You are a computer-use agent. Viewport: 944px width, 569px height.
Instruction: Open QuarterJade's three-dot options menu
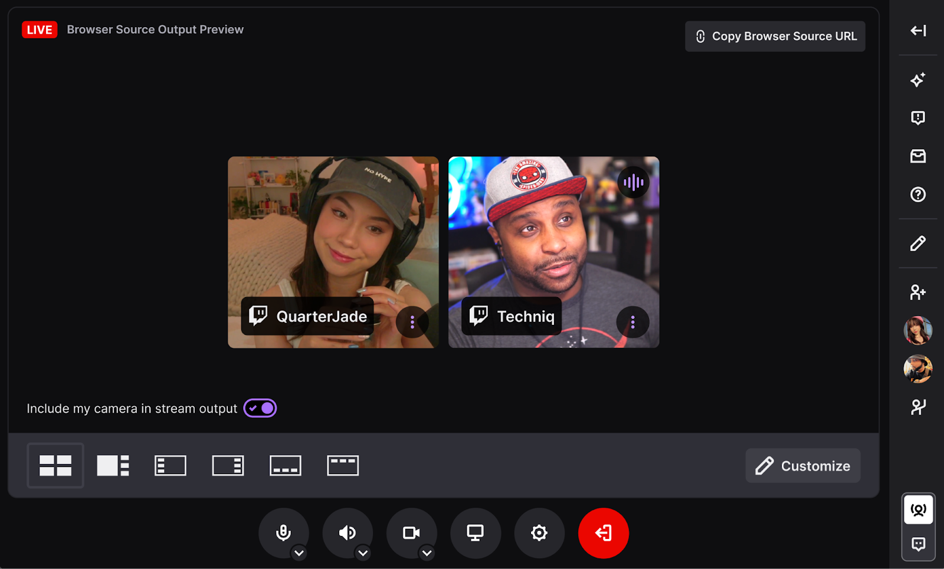tap(412, 322)
